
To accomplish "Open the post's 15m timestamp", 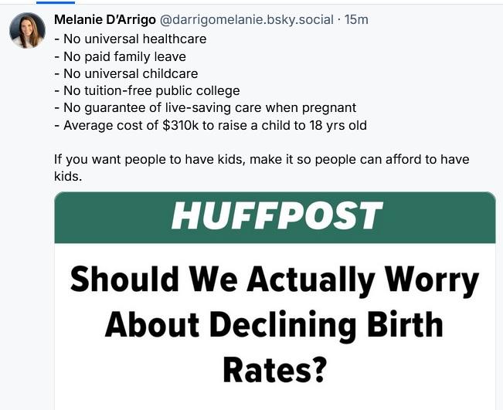I will tap(357, 19).
